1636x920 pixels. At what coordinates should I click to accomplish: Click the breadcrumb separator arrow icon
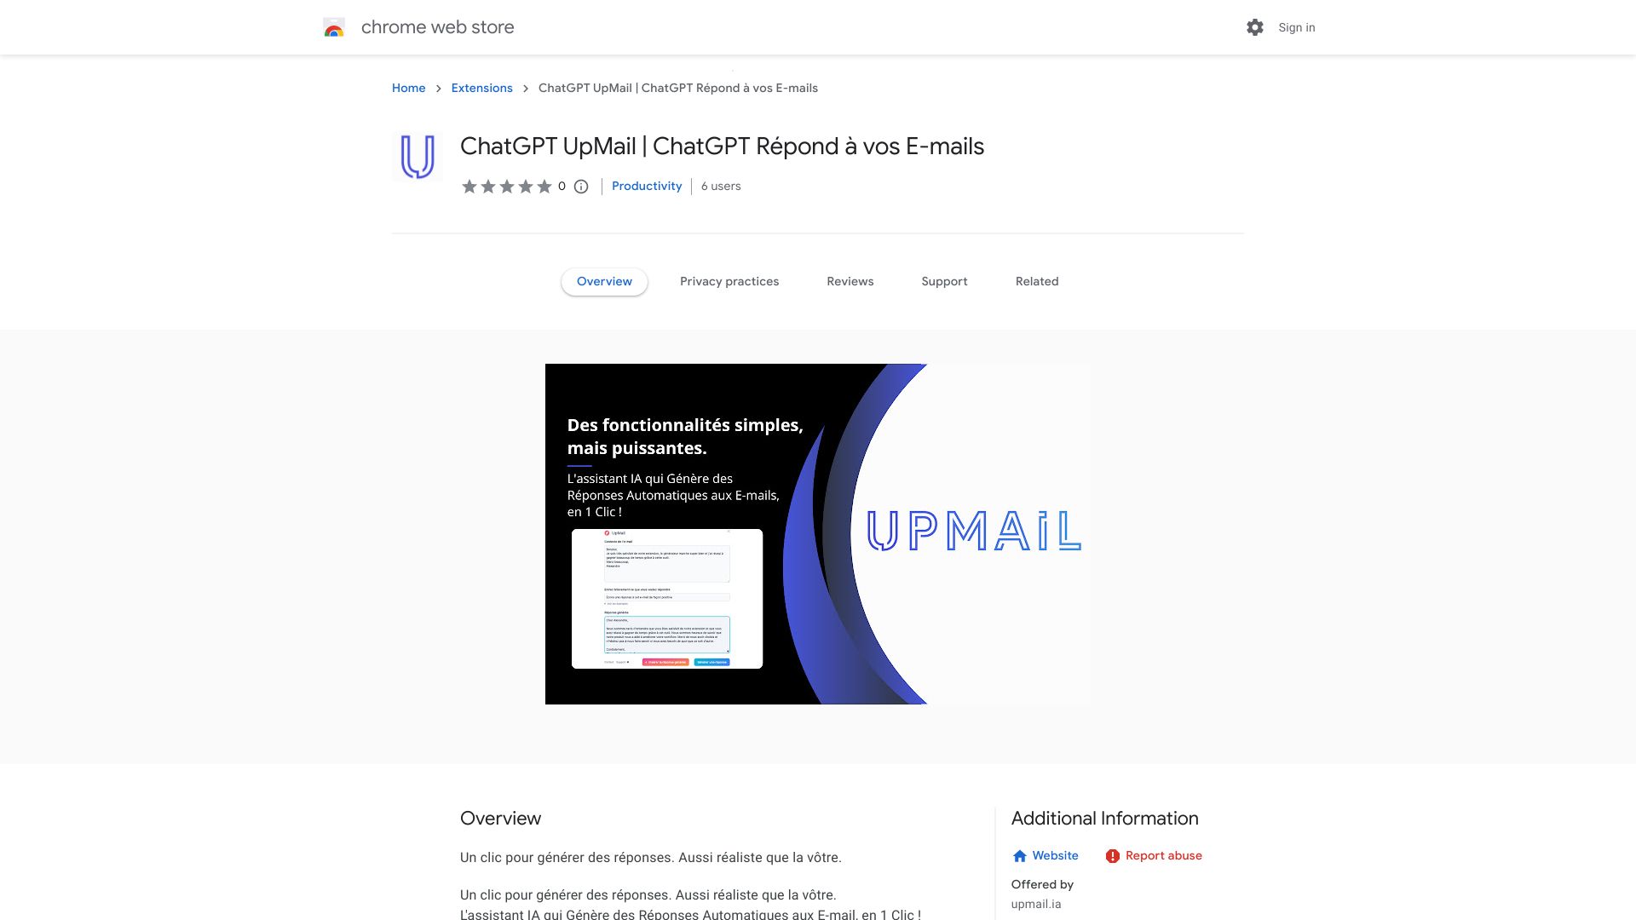438,88
